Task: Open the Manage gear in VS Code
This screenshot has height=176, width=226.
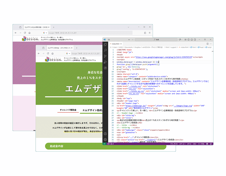Action: point(105,140)
